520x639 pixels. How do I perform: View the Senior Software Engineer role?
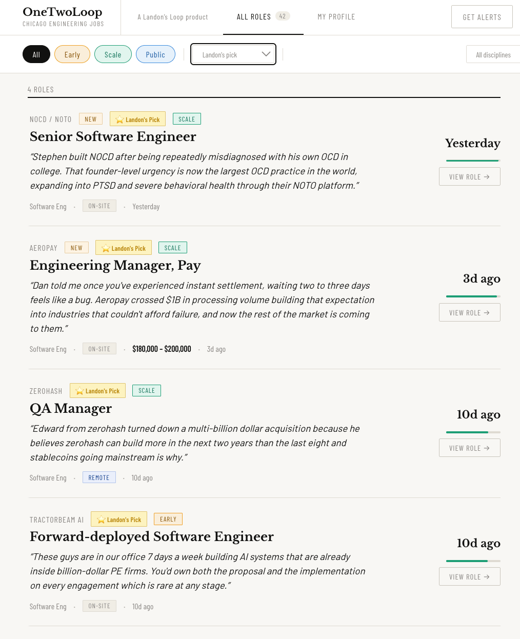pyautogui.click(x=469, y=176)
